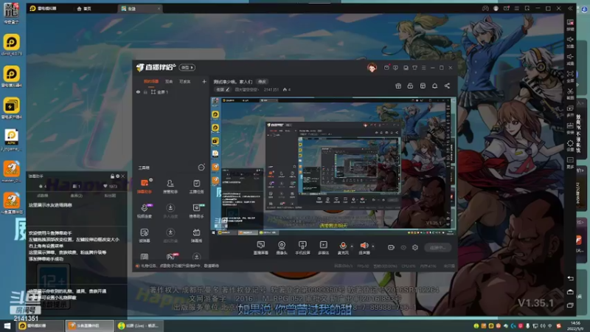Select the Full Screen 1 source item
590x332 pixels.
162,91
